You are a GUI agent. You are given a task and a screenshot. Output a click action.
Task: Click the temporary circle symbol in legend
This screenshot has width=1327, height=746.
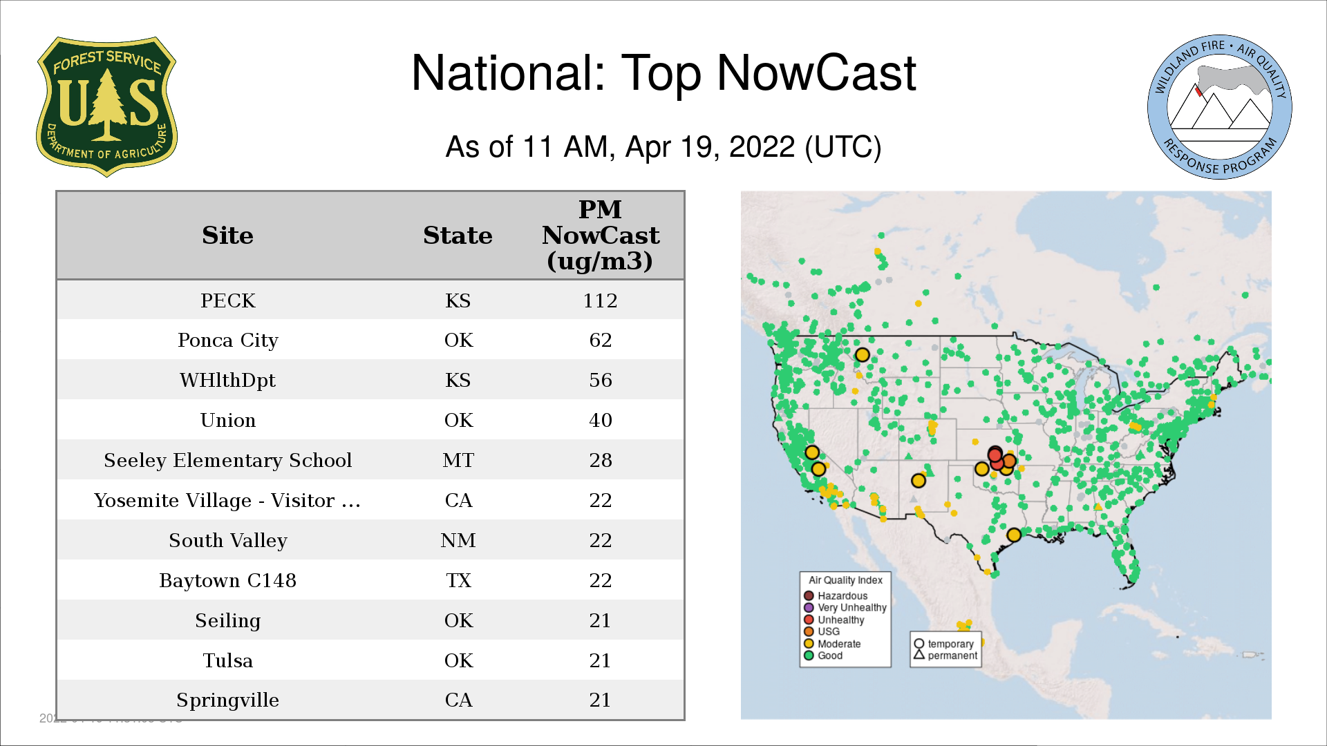coord(919,644)
